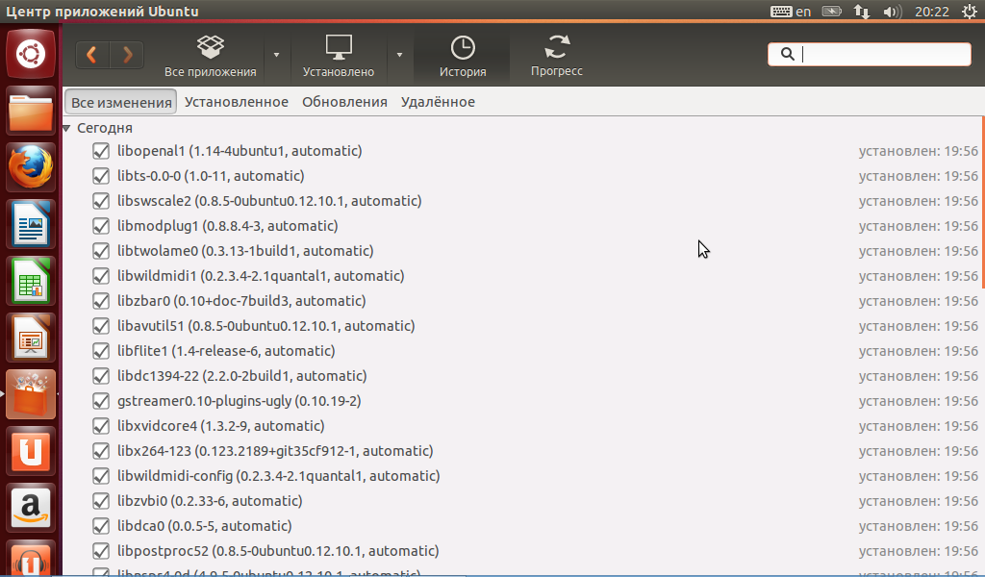Launch LibreOffice Writer from the launcher
Image resolution: width=985 pixels, height=577 pixels.
[x=31, y=224]
